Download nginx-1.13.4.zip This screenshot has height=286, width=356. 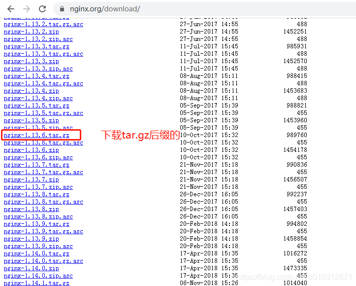32,91
